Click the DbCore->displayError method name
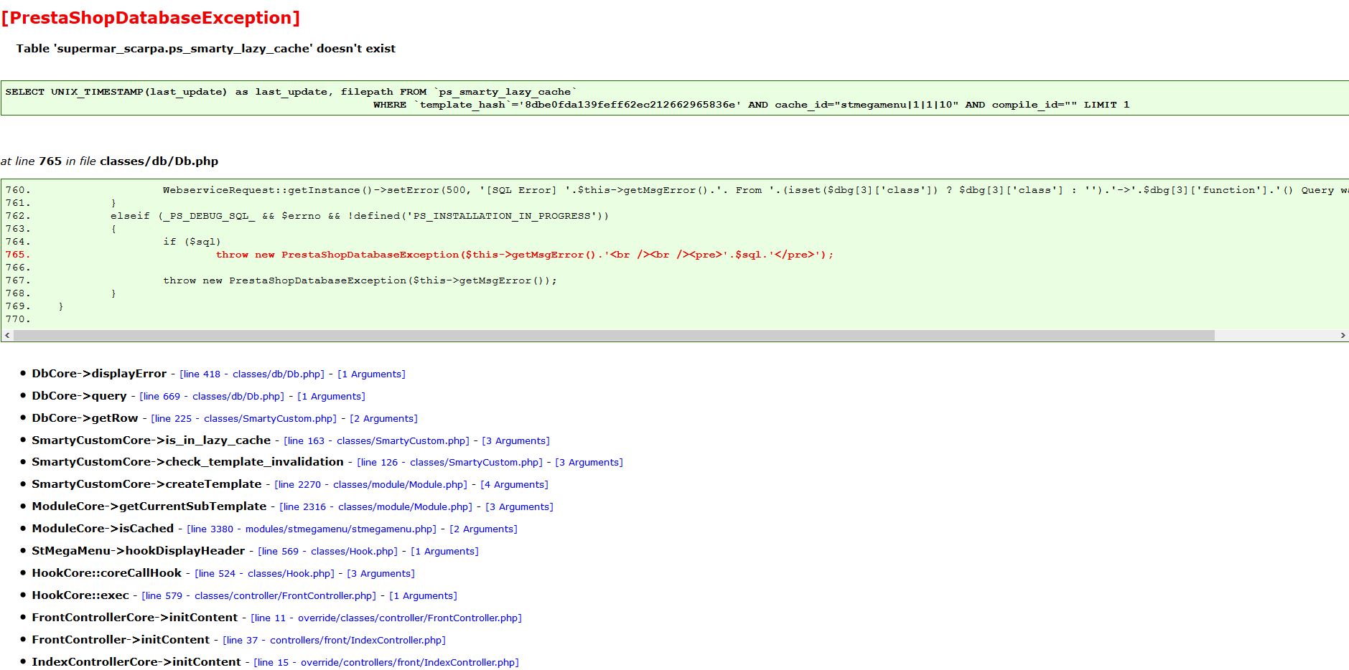This screenshot has height=670, width=1349. click(99, 374)
